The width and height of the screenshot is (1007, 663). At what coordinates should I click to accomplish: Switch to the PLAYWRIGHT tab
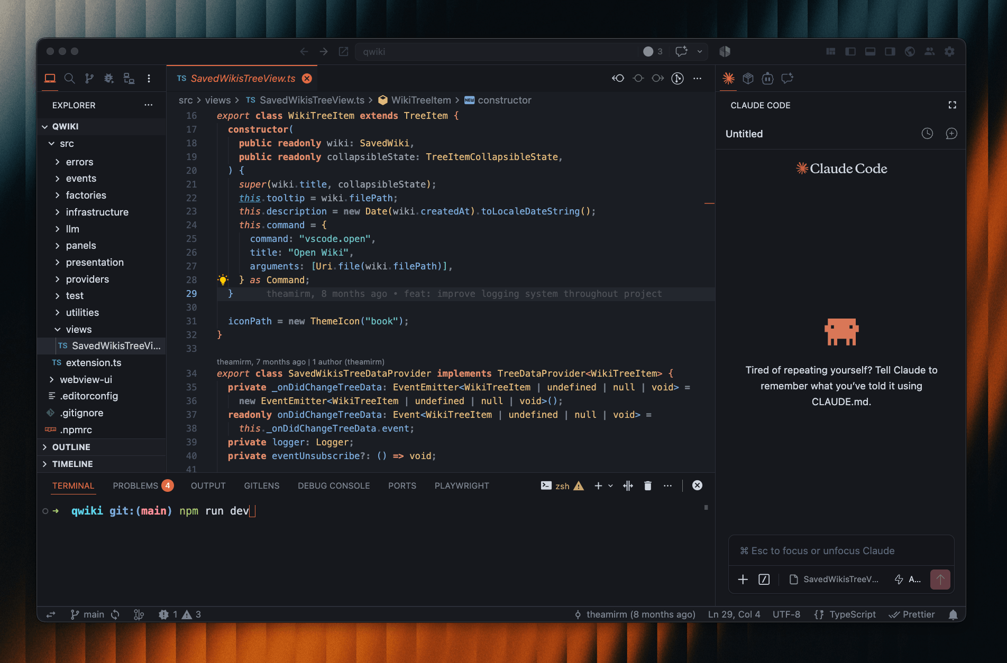click(462, 485)
